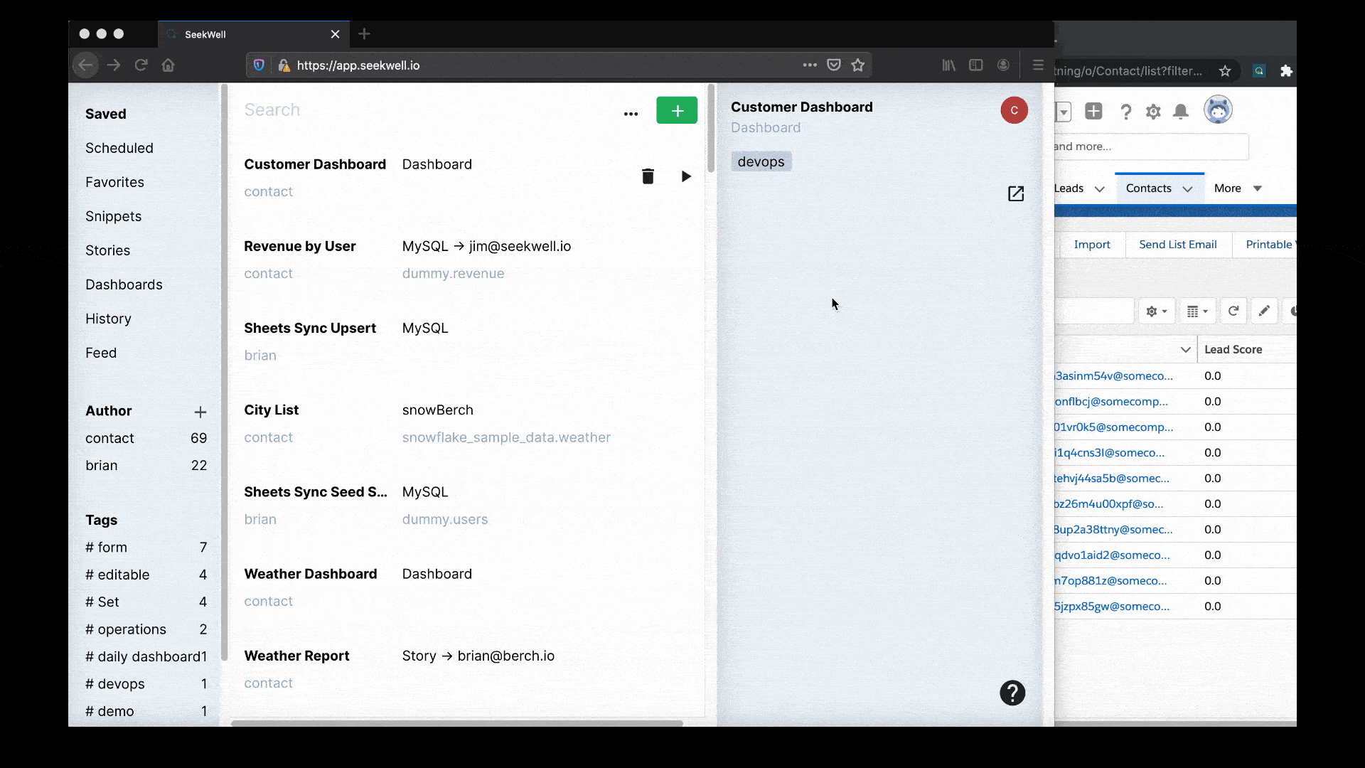Click on Revenue by User query

click(x=300, y=245)
